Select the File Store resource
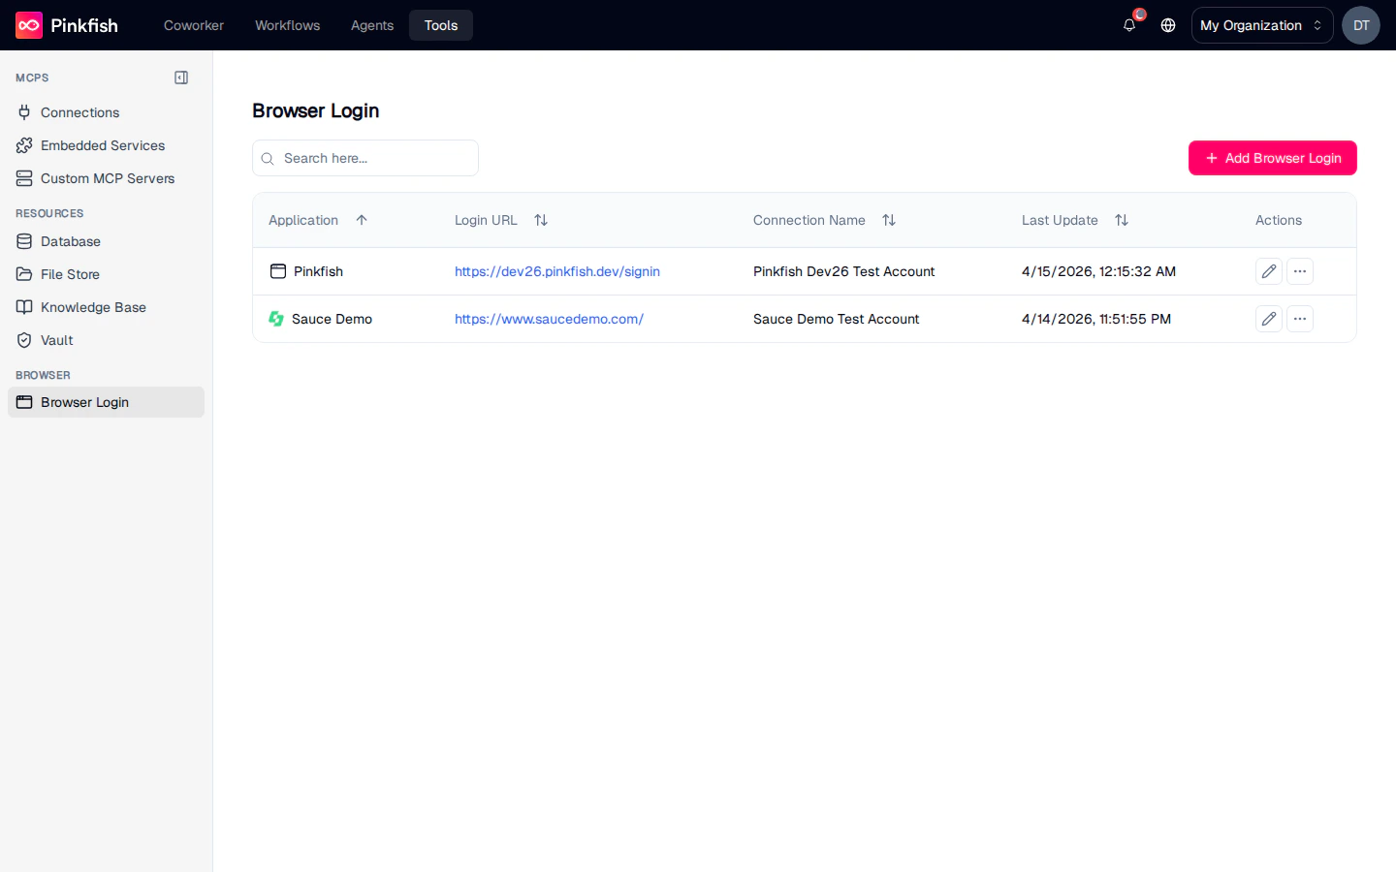 69,274
